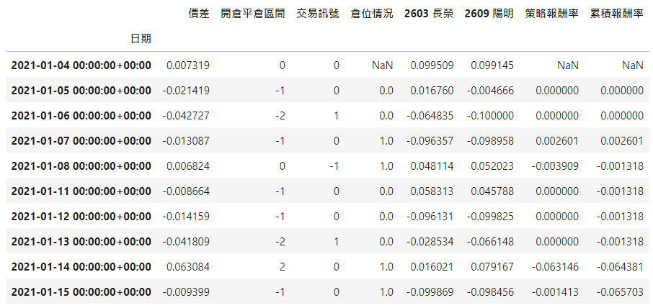Click price spread value -0.009399

click(x=186, y=292)
